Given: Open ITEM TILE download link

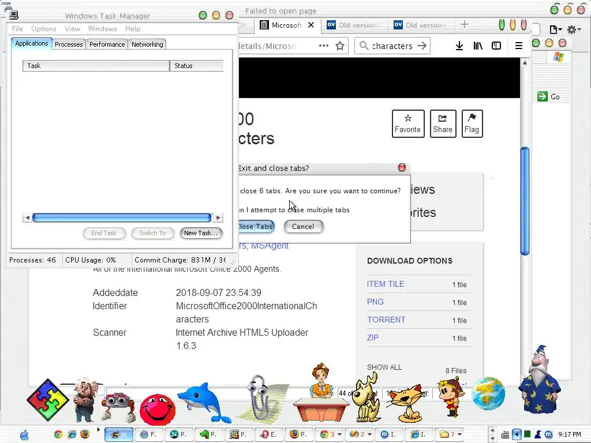Looking at the screenshot, I should pos(386,284).
